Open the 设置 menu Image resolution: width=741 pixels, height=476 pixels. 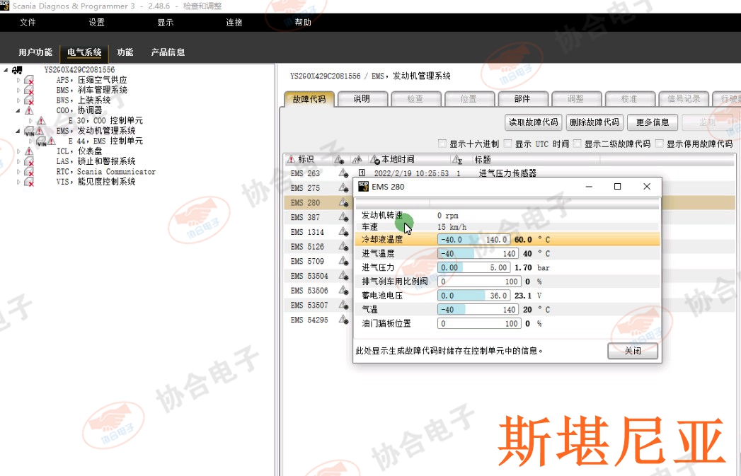(96, 23)
